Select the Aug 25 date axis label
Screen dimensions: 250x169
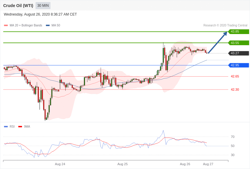point(122,164)
